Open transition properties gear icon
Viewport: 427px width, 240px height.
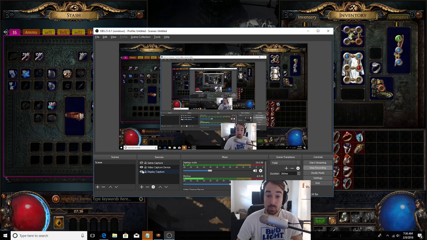(x=298, y=168)
